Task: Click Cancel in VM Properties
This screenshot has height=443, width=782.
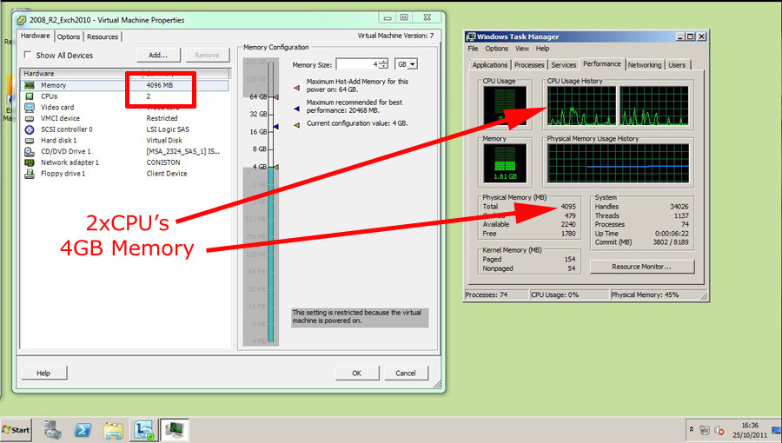Action: [406, 373]
